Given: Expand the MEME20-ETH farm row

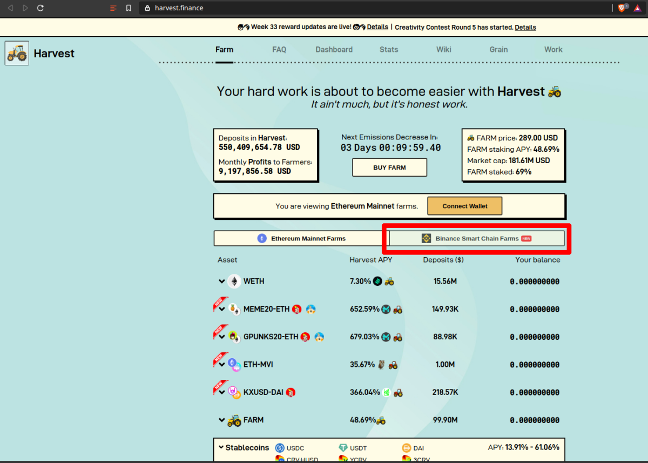Looking at the screenshot, I should coord(221,310).
